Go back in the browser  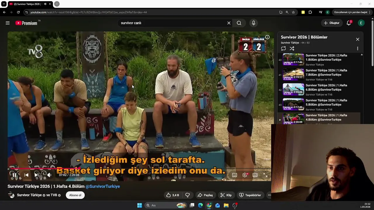[x=4, y=12]
